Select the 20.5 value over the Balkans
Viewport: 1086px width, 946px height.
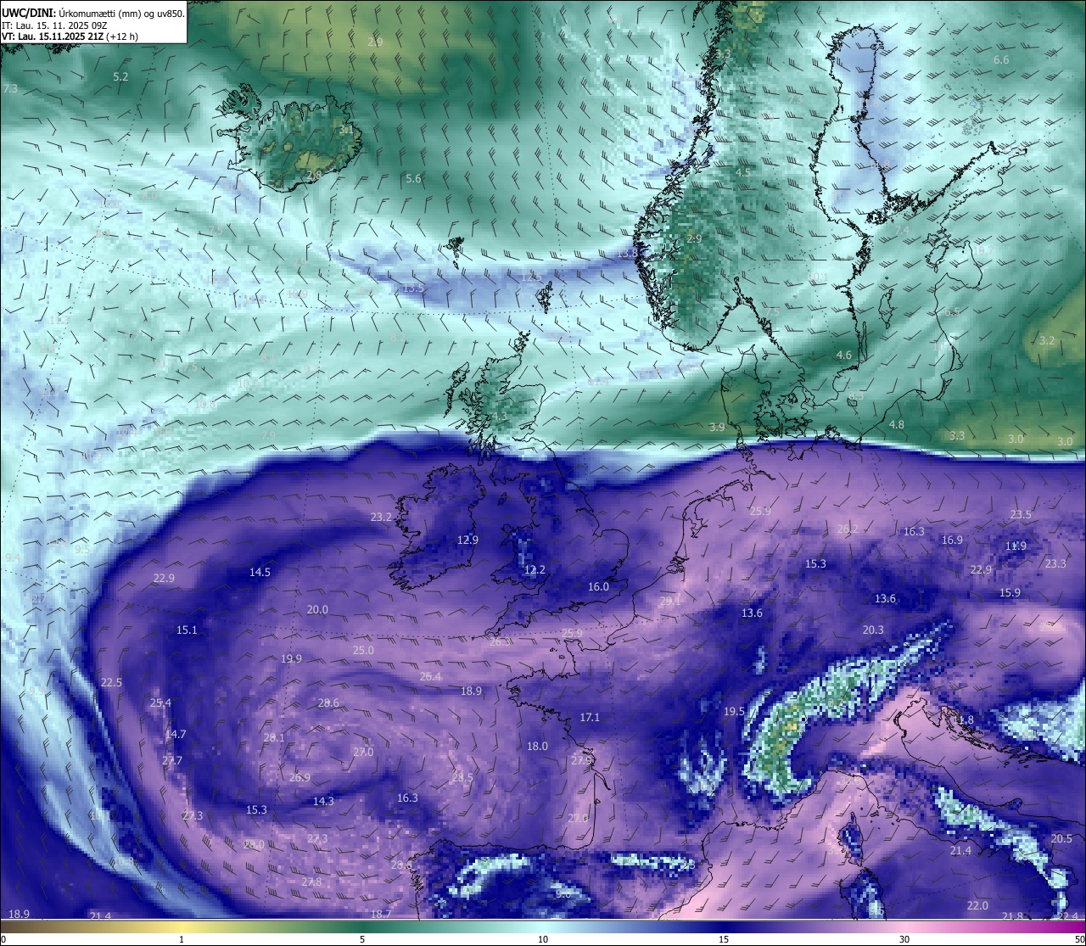coord(1061,839)
